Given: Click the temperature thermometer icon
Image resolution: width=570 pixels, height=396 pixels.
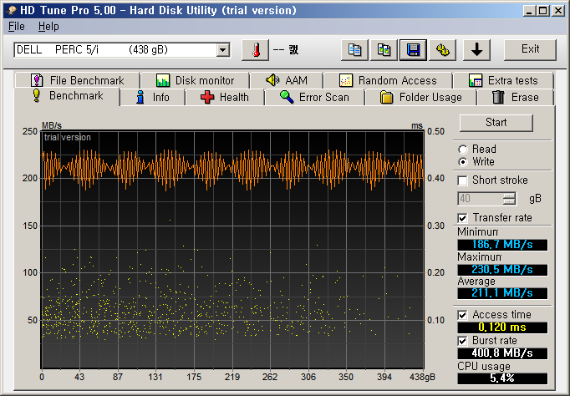Looking at the screenshot, I should (256, 50).
